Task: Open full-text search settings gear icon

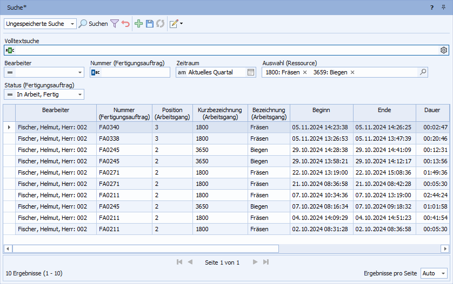Action: [x=444, y=50]
